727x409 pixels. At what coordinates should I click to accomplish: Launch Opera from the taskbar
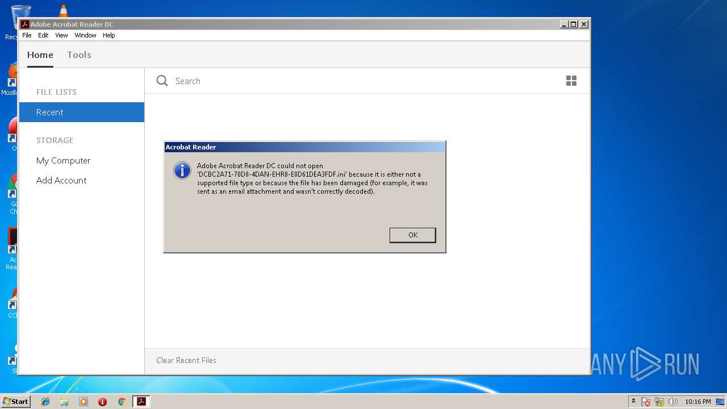tap(102, 402)
